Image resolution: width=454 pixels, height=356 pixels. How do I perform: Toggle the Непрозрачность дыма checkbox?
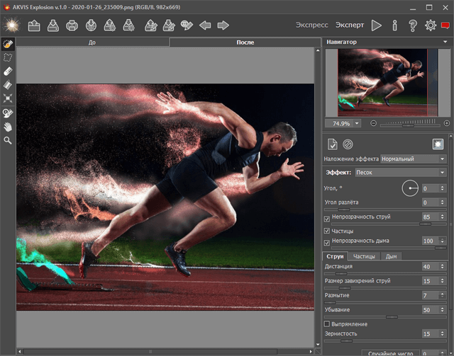coord(327,241)
